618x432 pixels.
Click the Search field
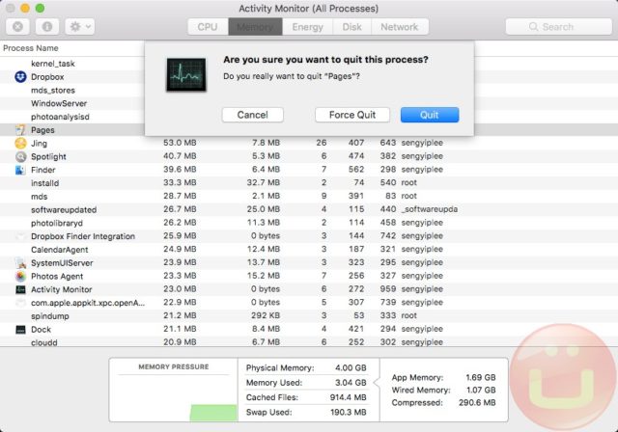[558, 27]
